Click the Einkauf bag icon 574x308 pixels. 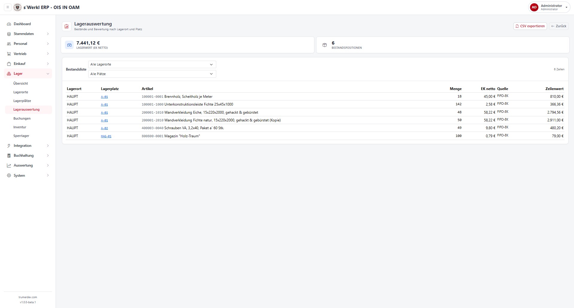(x=9, y=64)
